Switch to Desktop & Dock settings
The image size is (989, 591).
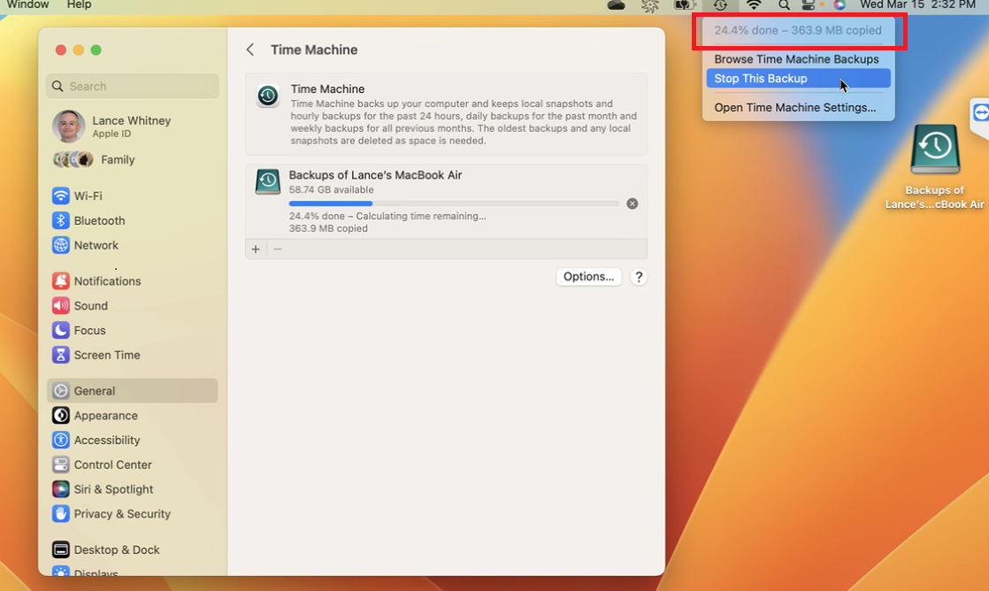[116, 549]
